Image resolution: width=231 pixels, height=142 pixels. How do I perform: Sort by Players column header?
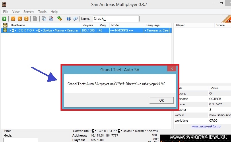(90, 25)
